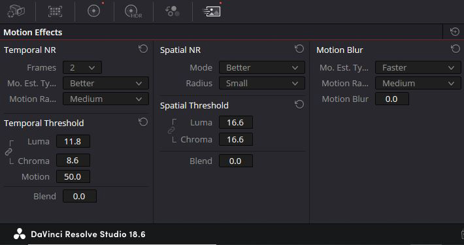
Task: Click the Temporal Blend value field
Action: (80, 196)
